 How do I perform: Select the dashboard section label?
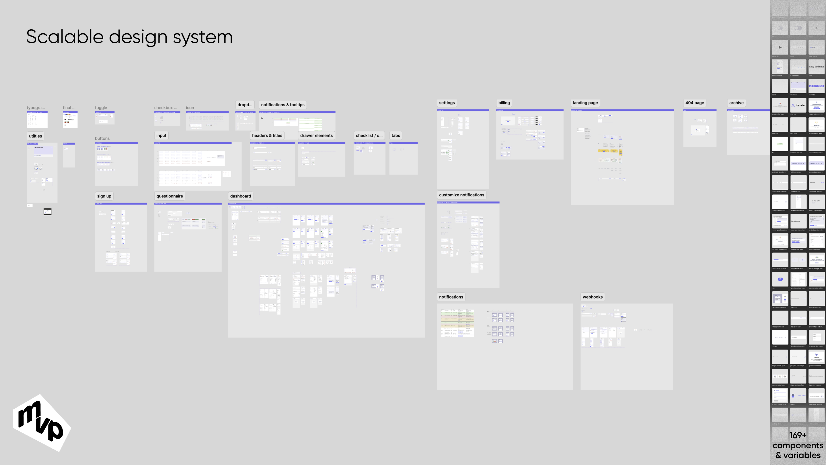[241, 196]
